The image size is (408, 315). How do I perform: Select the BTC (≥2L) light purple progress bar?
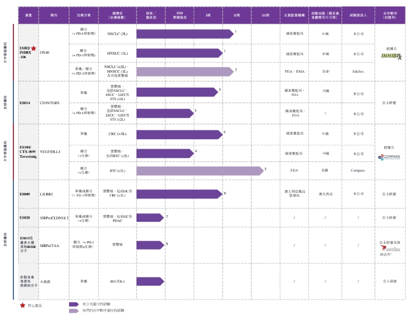(200, 171)
